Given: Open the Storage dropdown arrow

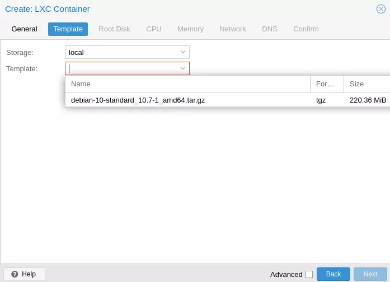Looking at the screenshot, I should (183, 52).
